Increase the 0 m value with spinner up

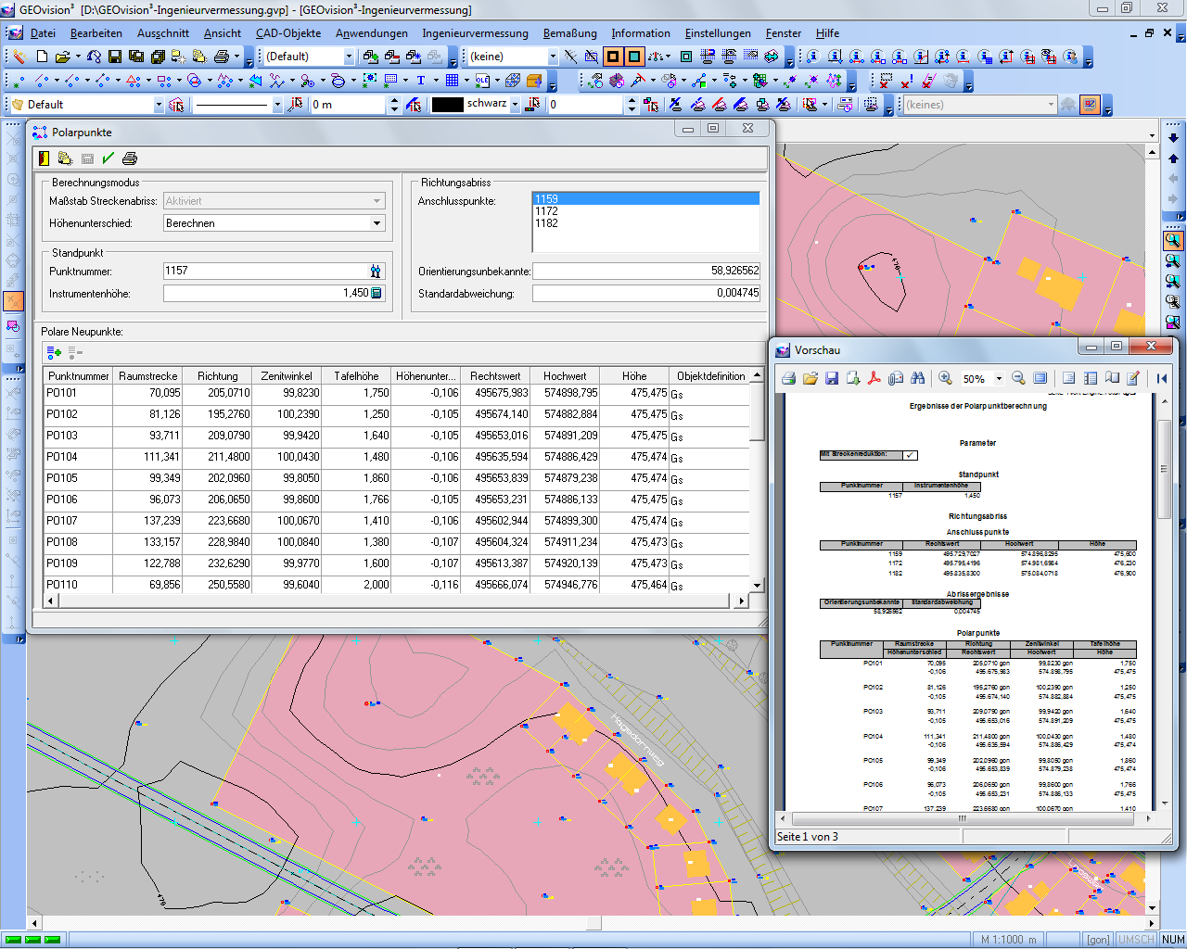(394, 100)
